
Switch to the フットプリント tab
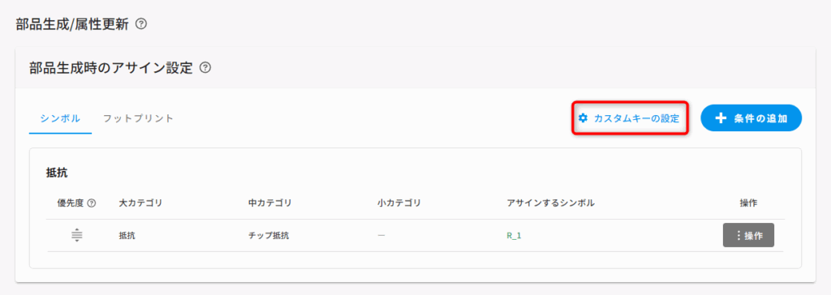coord(138,118)
